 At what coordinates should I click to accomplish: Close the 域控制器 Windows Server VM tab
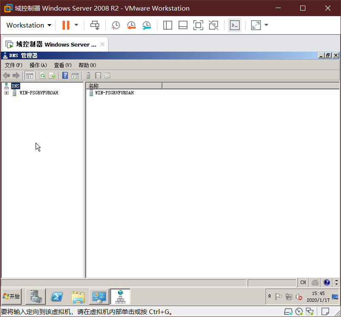tap(103, 44)
